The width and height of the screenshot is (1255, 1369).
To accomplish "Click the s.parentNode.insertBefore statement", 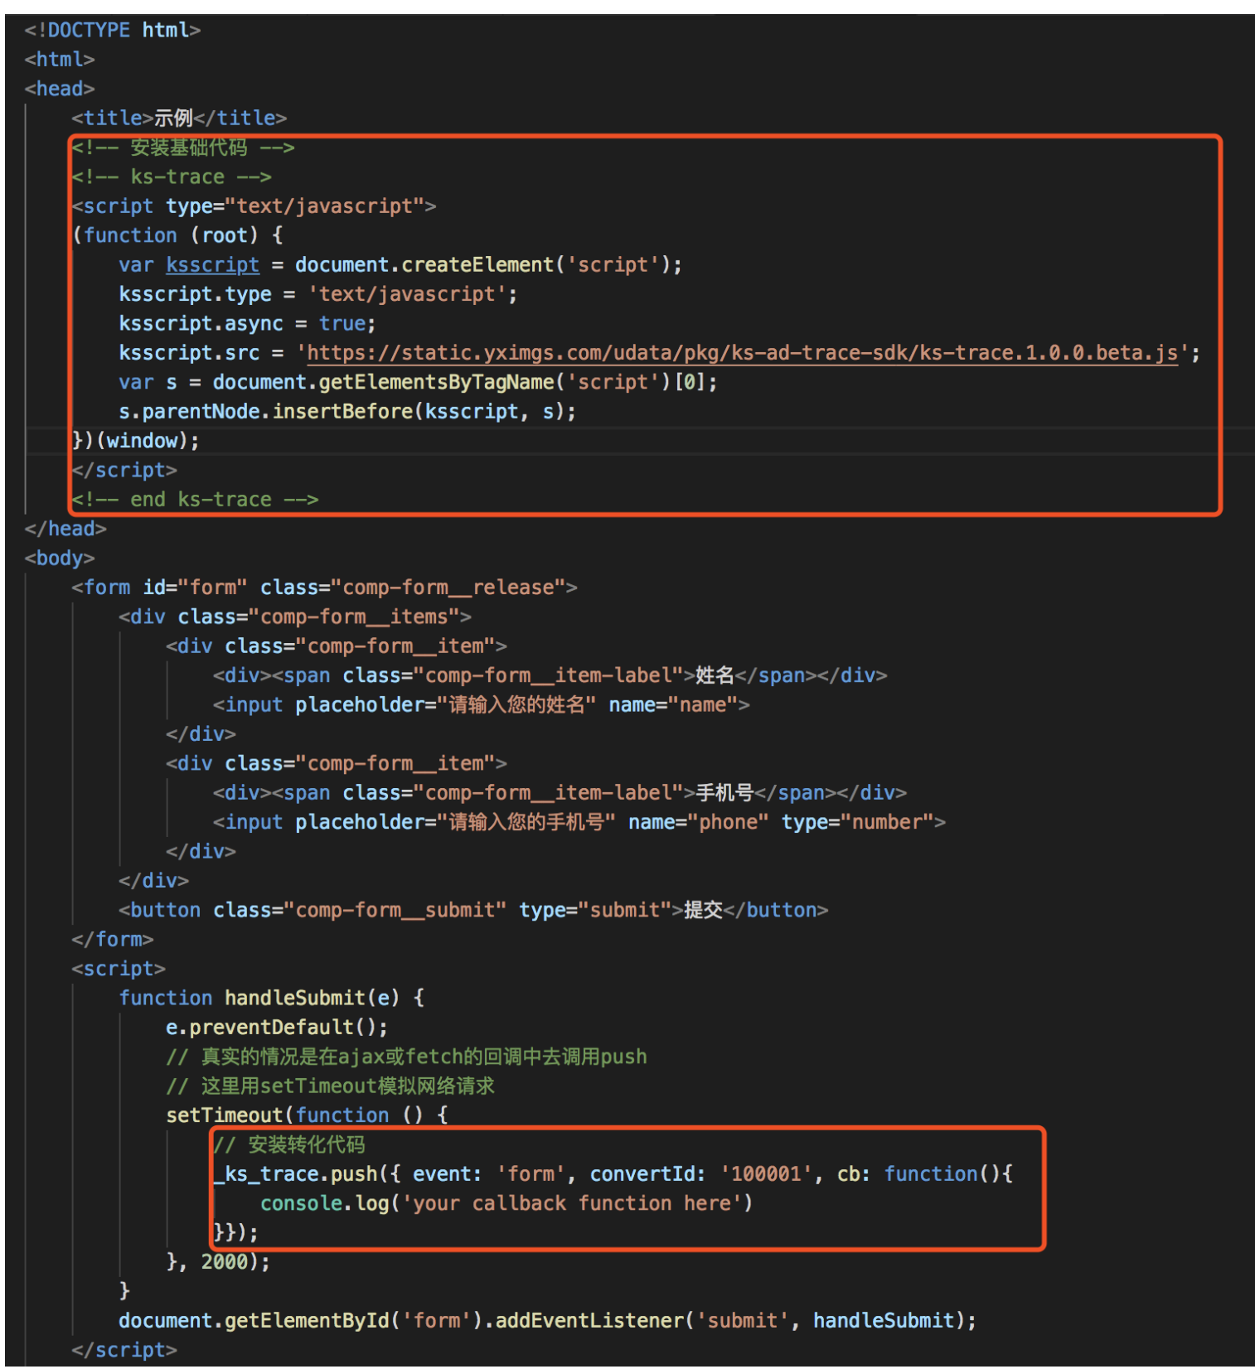I will [x=346, y=412].
